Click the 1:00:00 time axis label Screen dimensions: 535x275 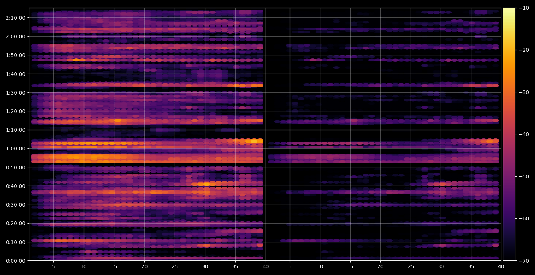pos(15,148)
